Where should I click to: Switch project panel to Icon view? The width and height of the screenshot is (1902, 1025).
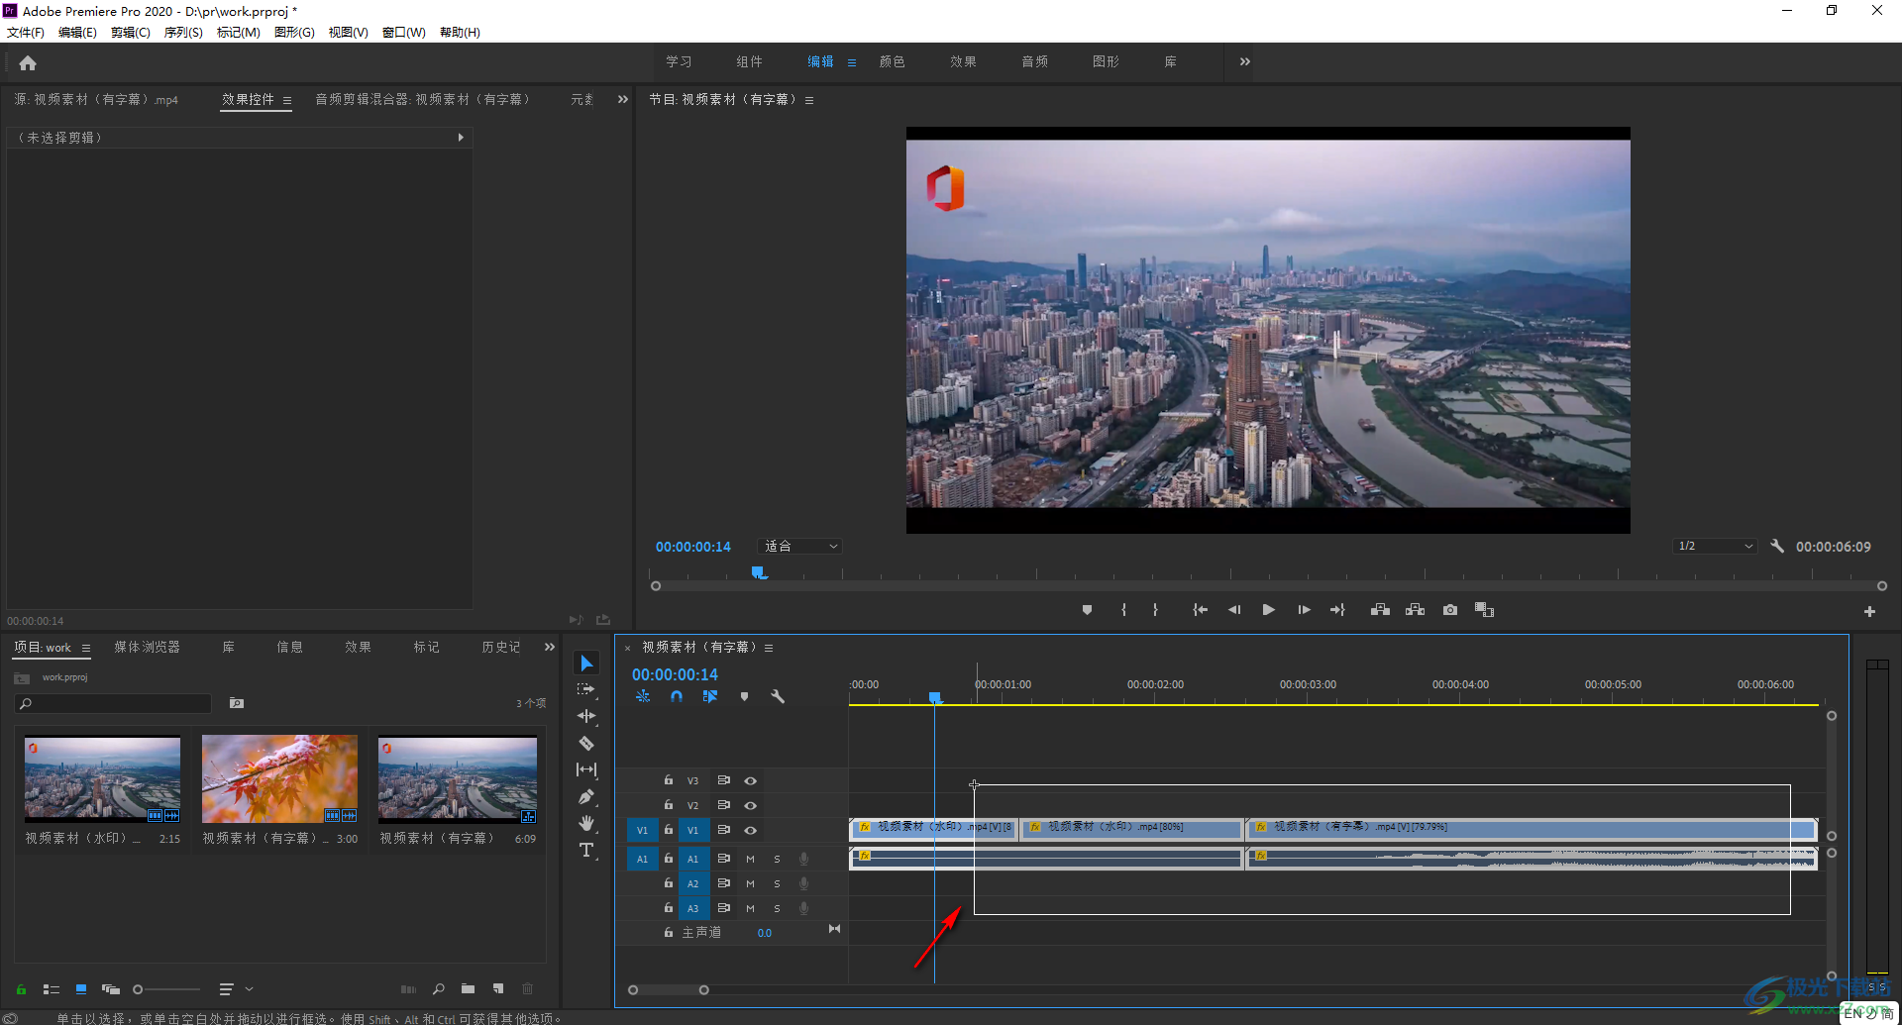(81, 989)
